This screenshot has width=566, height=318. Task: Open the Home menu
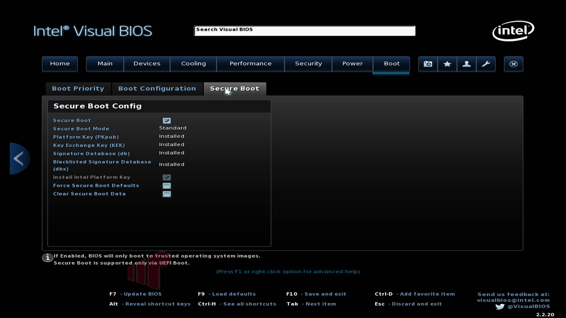(x=60, y=64)
